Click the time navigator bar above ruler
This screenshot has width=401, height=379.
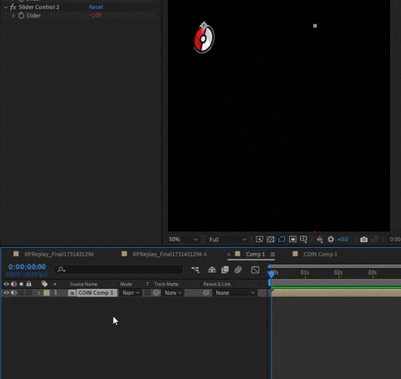336,266
